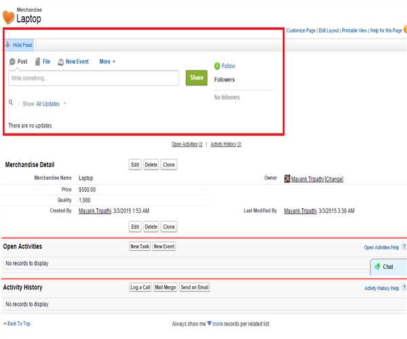Click the green Follow plus icon
This screenshot has width=407, height=339.
click(217, 66)
